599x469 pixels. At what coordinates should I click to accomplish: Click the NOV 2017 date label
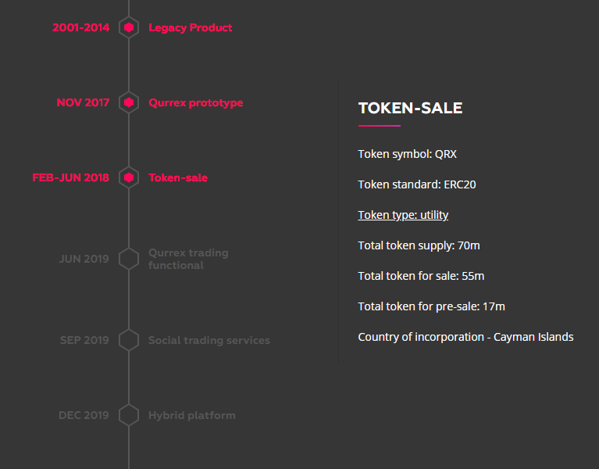83,102
